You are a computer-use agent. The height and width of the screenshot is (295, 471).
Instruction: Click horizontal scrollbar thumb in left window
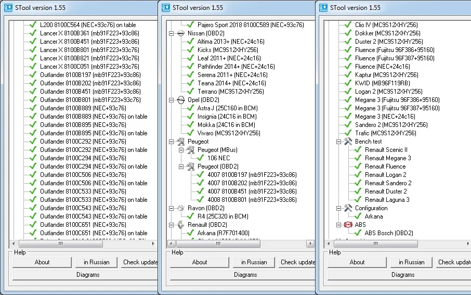point(61,243)
